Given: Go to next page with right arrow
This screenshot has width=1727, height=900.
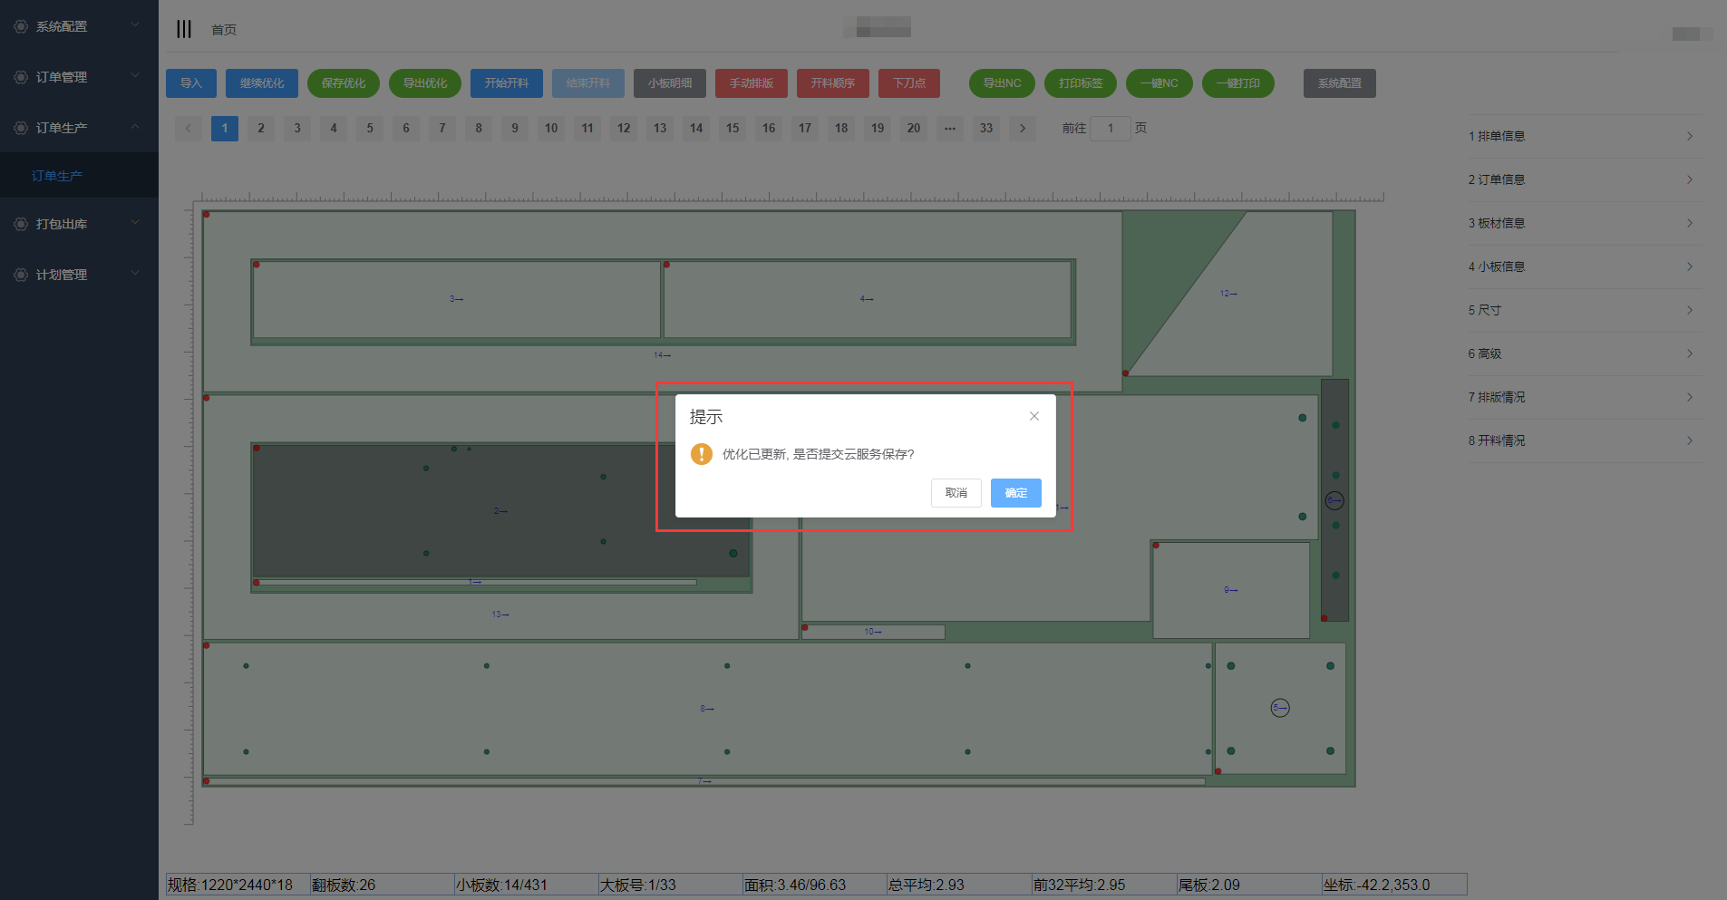Looking at the screenshot, I should [x=1023, y=129].
